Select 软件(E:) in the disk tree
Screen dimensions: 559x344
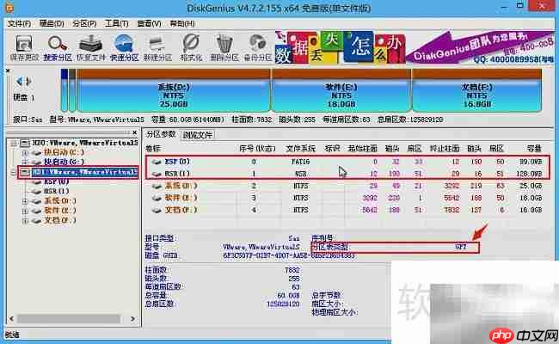59,211
